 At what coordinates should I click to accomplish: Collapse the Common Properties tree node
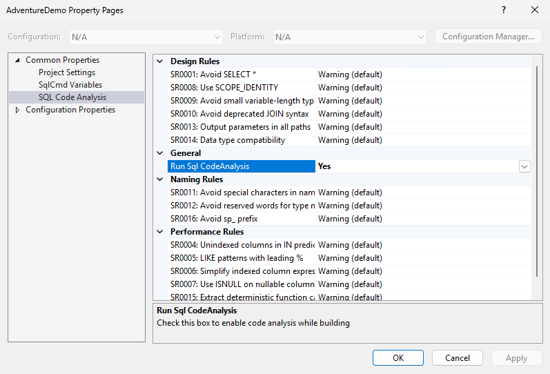18,60
